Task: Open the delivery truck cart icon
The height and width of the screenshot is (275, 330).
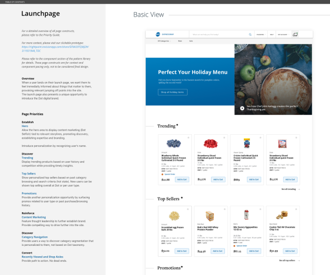Action: (x=295, y=34)
